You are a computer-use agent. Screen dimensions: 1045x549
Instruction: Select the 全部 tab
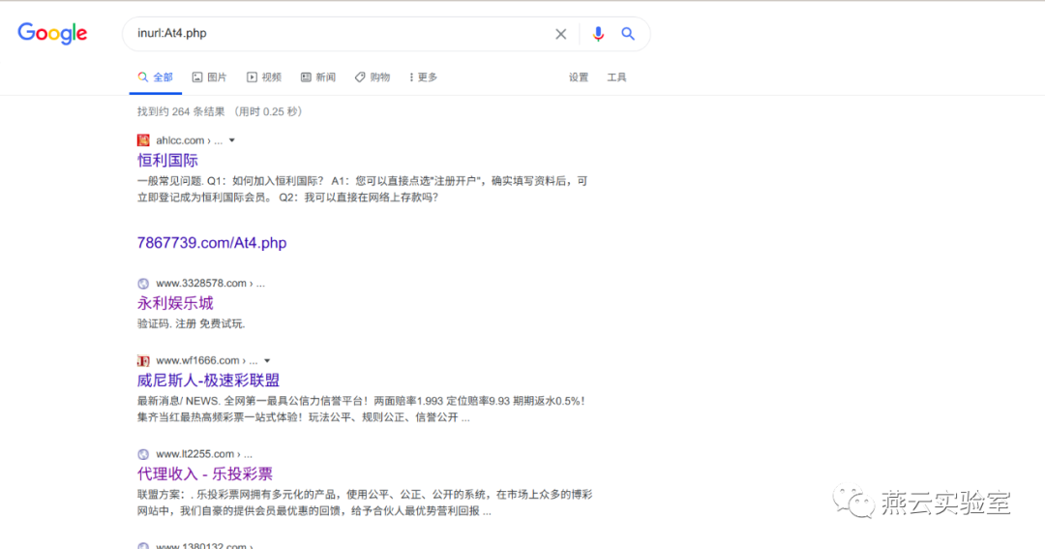155,77
